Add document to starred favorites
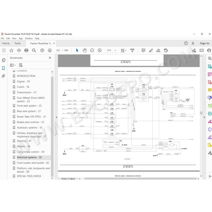Screen dimensions: 212x212 click(12, 51)
